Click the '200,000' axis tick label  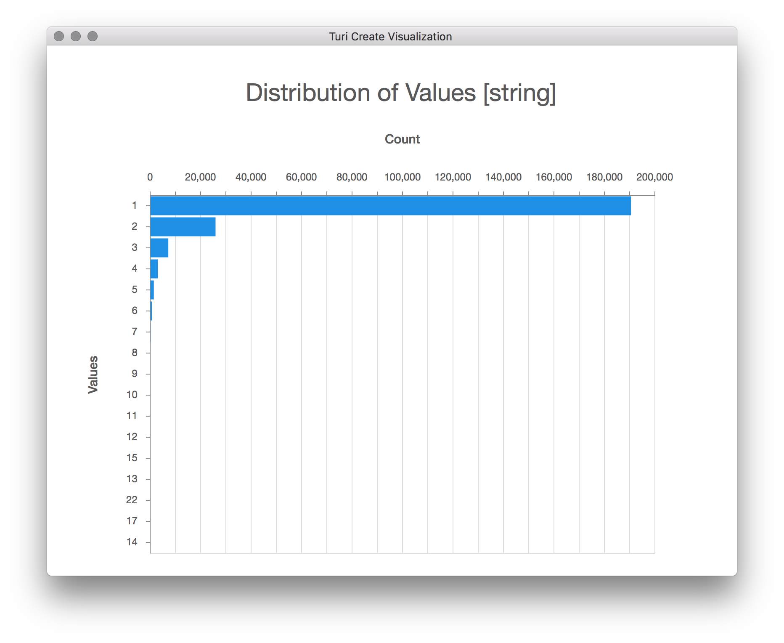[655, 177]
